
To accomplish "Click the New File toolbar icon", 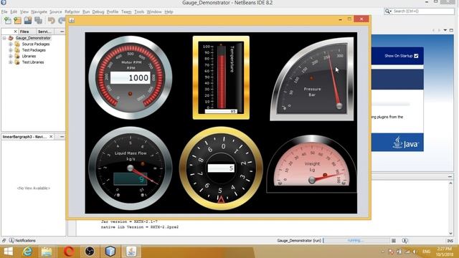I will click(x=8, y=21).
